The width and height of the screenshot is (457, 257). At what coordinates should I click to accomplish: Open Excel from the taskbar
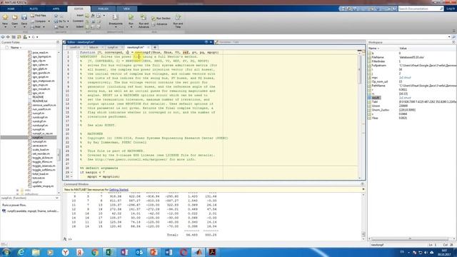(x=109, y=252)
